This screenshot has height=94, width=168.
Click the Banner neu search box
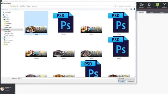pos(126,6)
